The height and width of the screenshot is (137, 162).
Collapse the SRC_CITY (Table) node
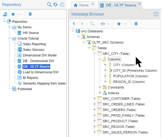95,53
